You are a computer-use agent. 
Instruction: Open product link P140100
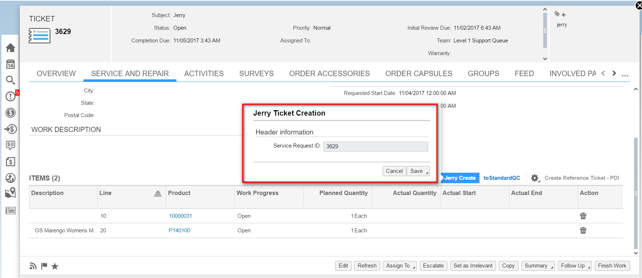179,231
